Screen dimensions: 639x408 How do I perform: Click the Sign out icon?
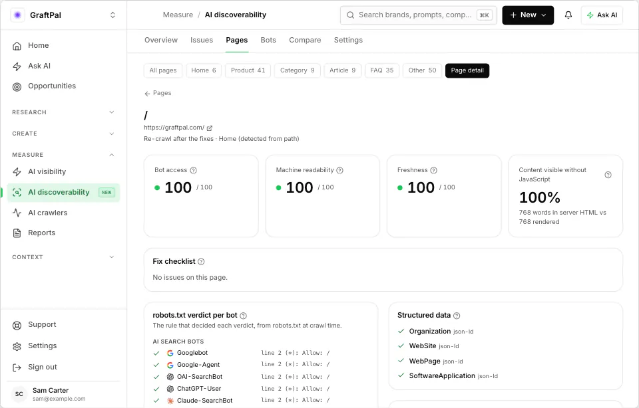pos(17,367)
